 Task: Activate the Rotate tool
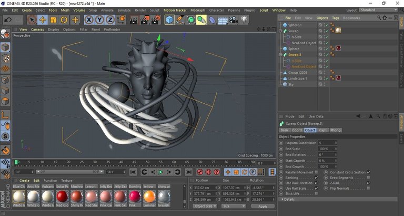pyautogui.click(x=64, y=20)
